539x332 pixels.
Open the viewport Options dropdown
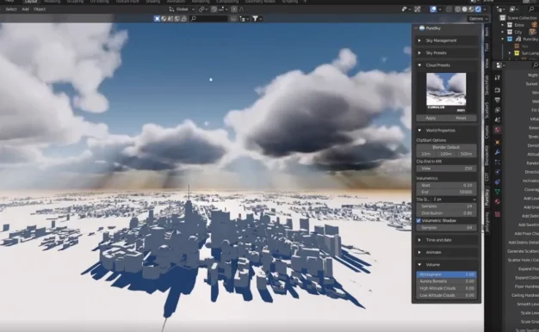[x=478, y=19]
